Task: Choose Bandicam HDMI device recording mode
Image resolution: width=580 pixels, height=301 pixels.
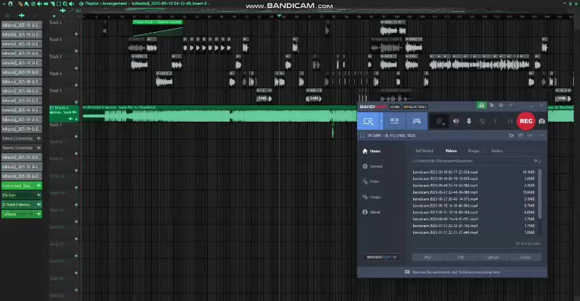Action: [x=395, y=121]
